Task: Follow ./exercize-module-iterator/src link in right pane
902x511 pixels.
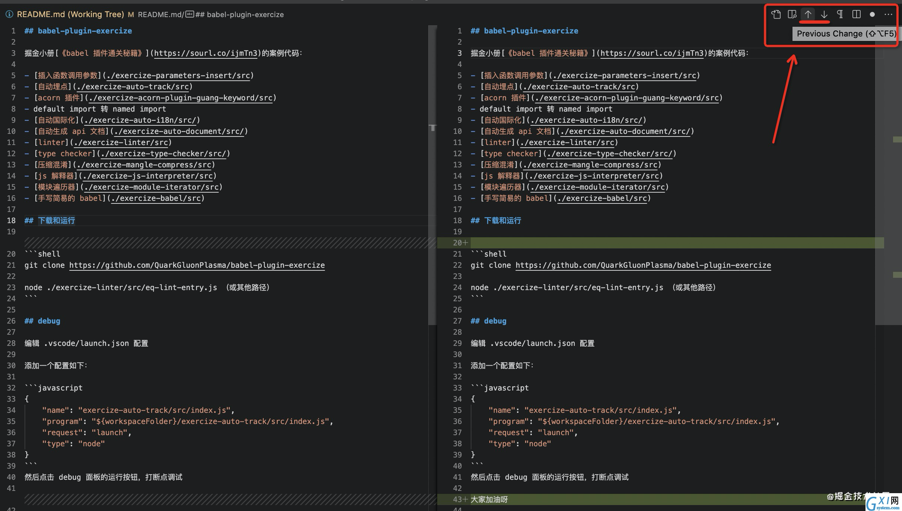Action: tap(598, 187)
